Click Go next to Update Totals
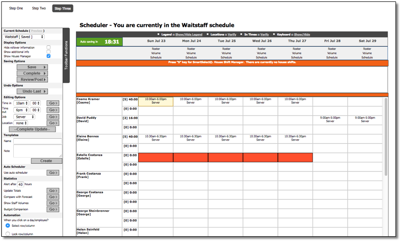 click(53, 191)
